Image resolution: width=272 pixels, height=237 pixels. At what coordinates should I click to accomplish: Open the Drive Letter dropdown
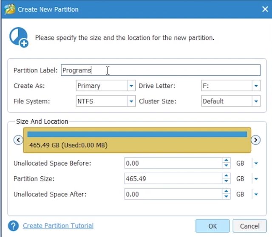[256, 86]
